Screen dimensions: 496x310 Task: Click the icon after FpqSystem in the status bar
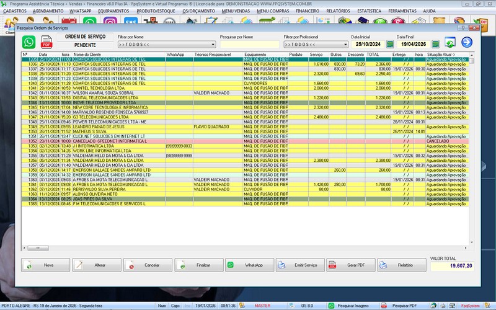click(487, 306)
